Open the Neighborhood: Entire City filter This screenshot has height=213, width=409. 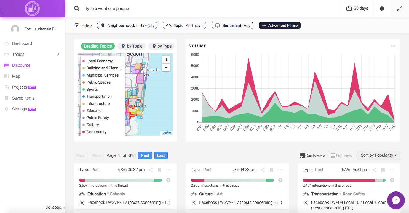pos(127,25)
